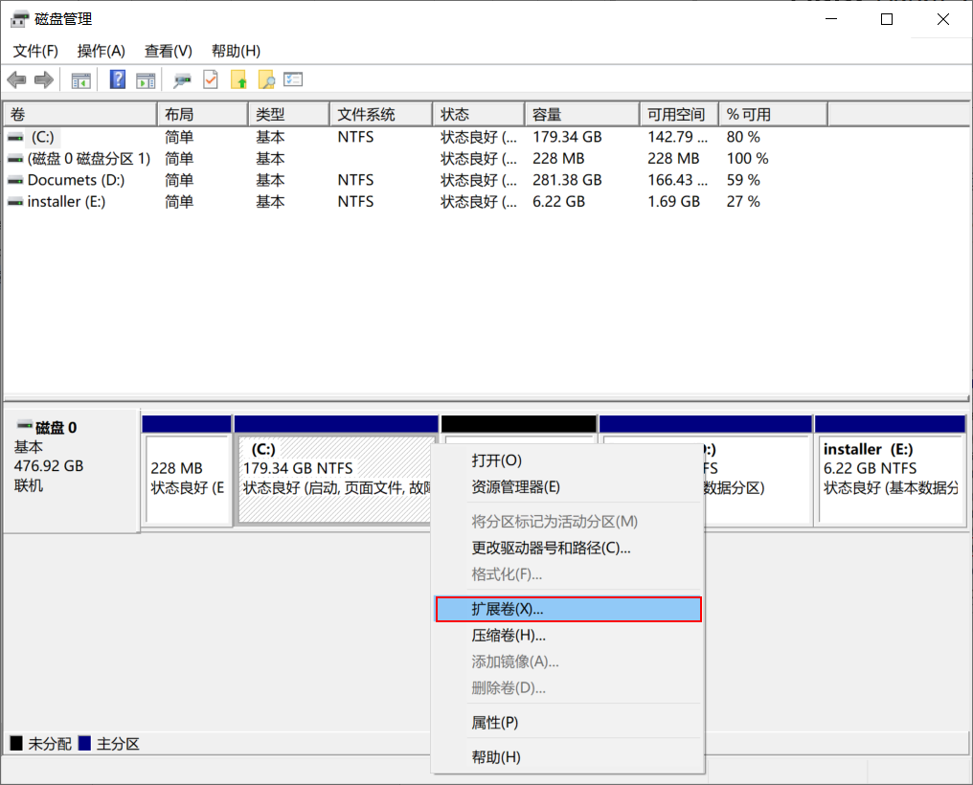Toggle the show/hide console tree icon
The width and height of the screenshot is (973, 785).
click(x=79, y=79)
